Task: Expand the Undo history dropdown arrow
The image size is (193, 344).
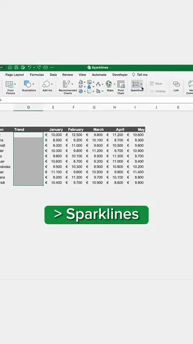Action: 34,67
